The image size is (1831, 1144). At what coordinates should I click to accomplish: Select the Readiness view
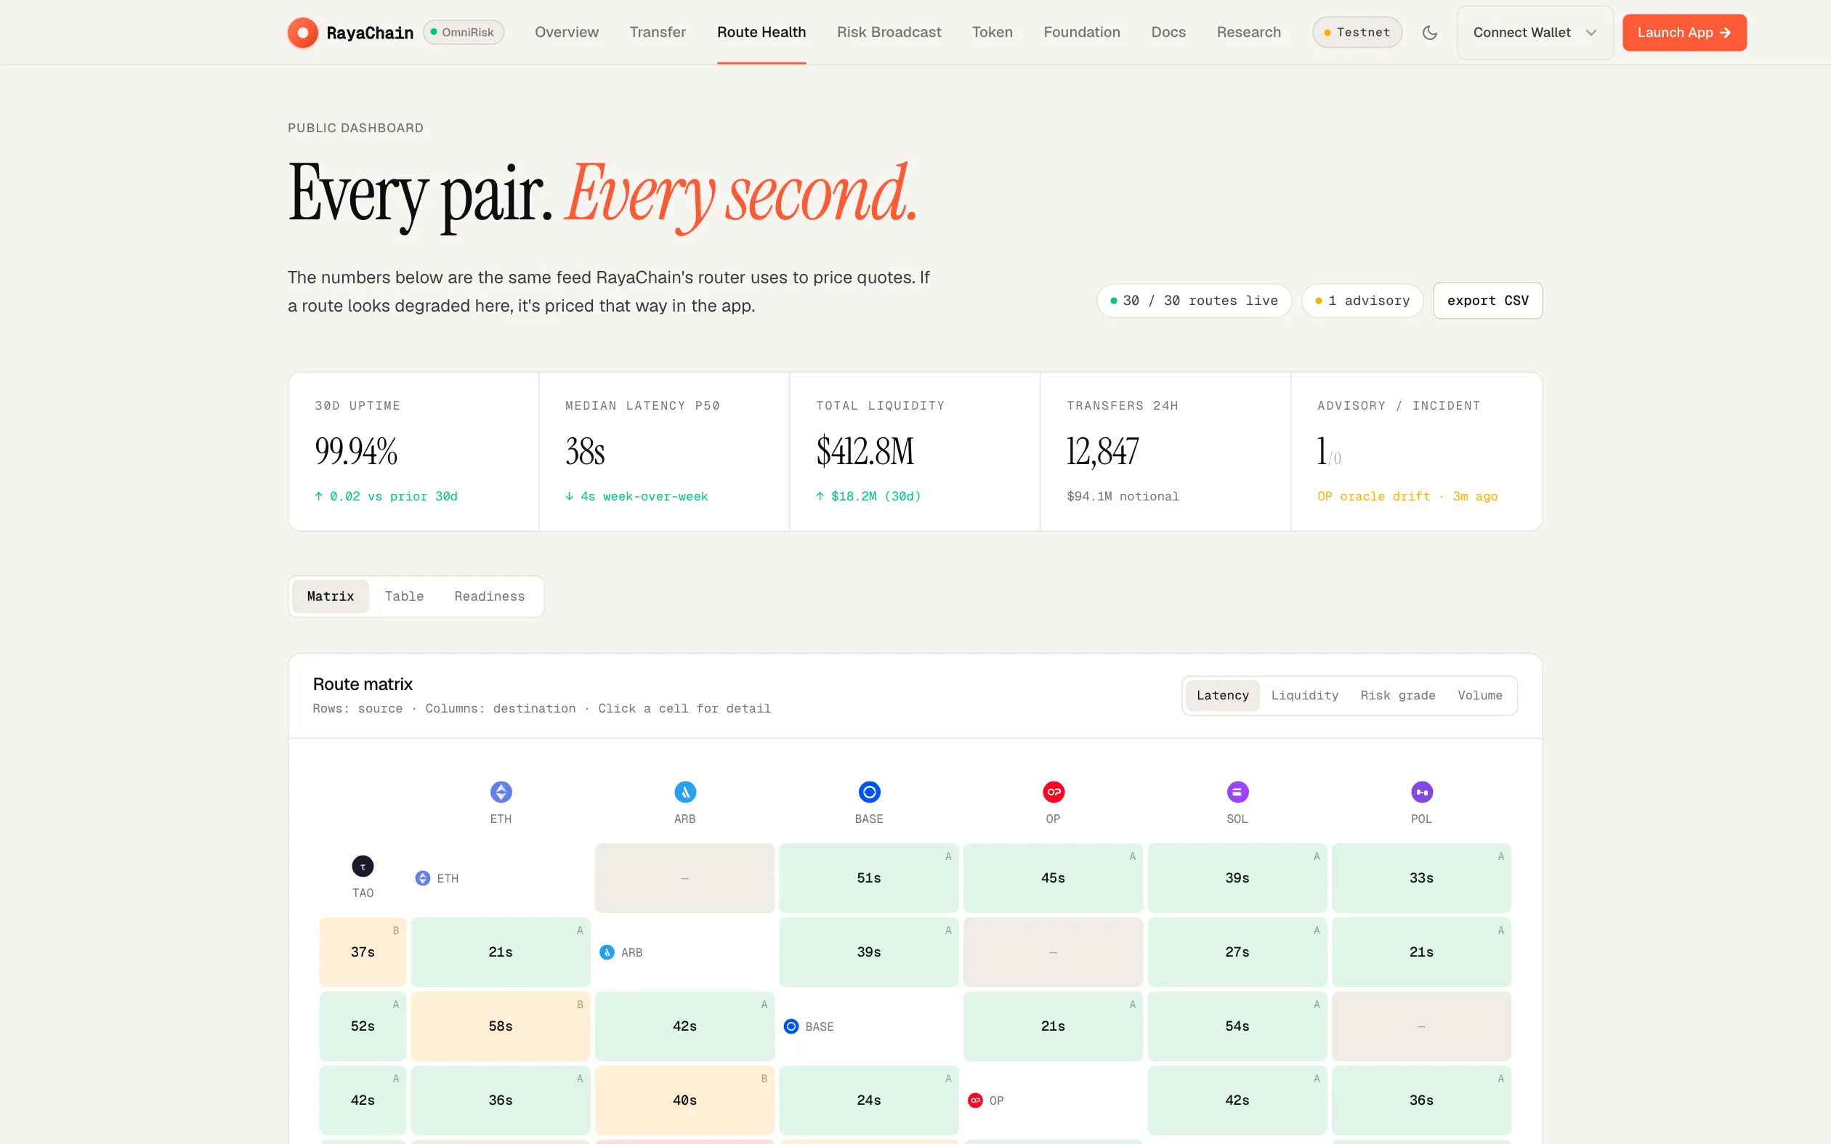tap(490, 596)
